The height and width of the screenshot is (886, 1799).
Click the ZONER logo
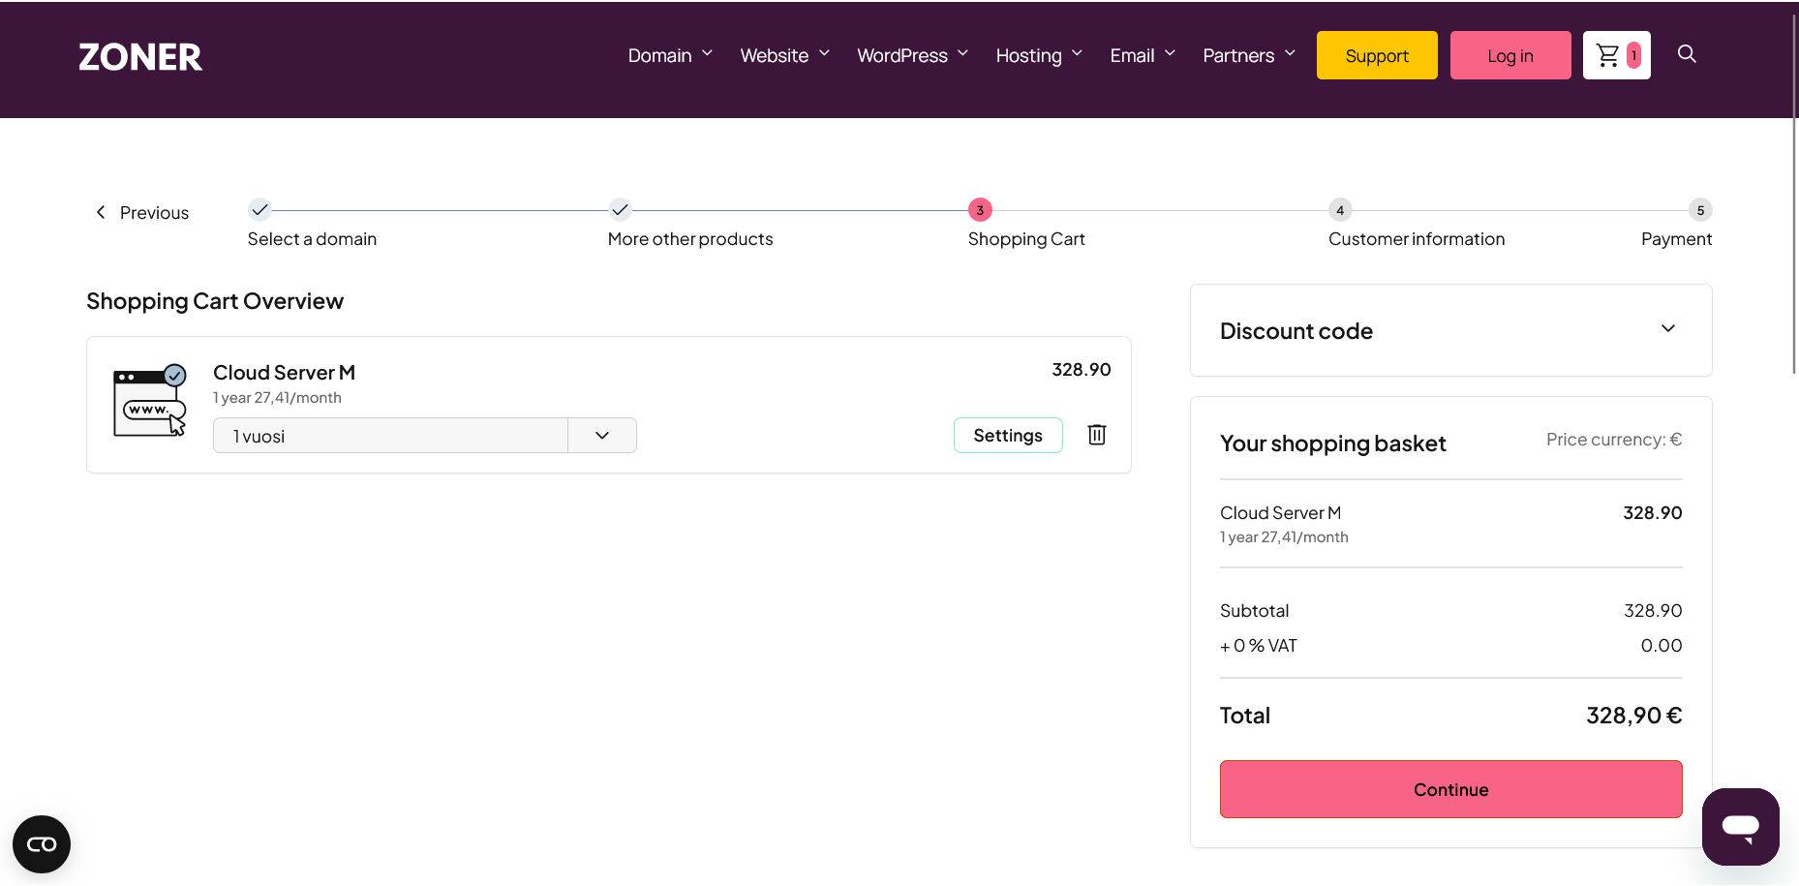tap(140, 57)
